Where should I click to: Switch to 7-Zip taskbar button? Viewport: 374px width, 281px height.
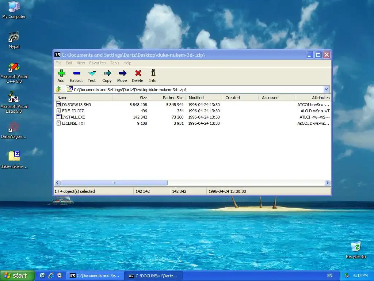pyautogui.click(x=95, y=276)
